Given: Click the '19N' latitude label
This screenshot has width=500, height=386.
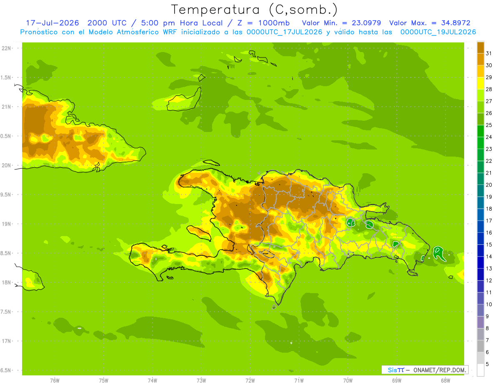Looking at the screenshot, I should (7, 224).
